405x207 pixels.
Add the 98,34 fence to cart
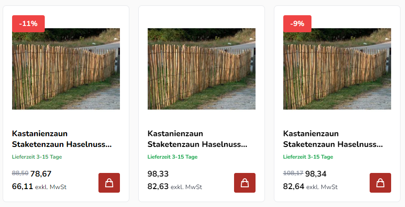pyautogui.click(x=380, y=183)
